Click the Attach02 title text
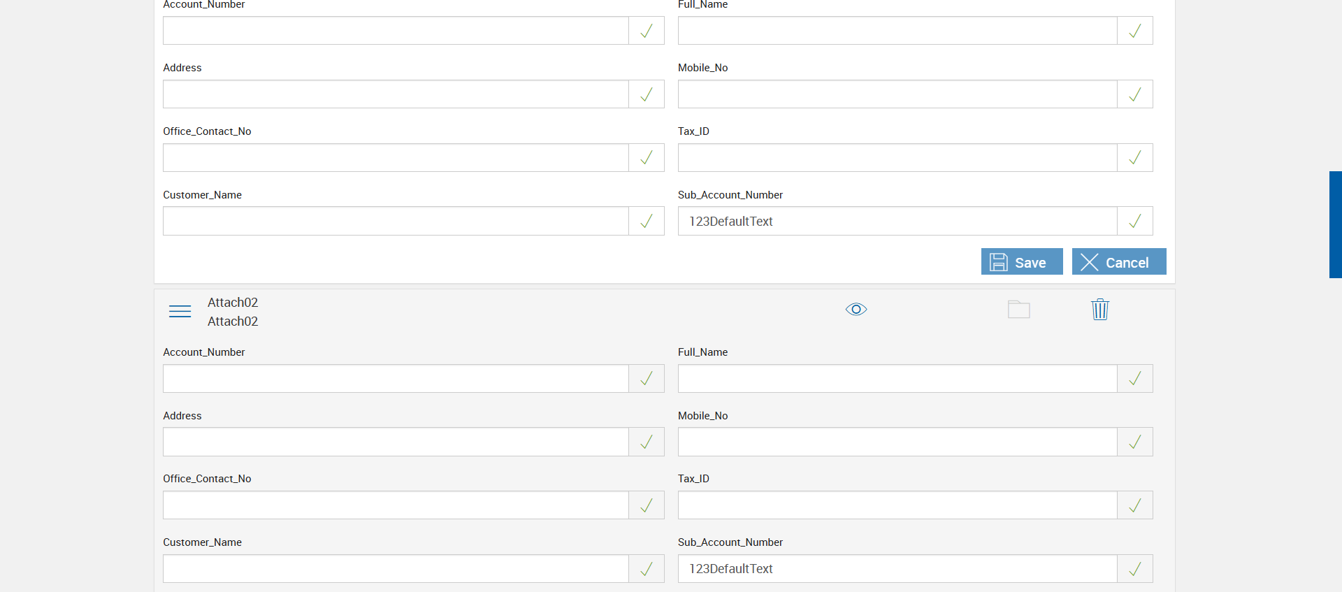 [233, 303]
